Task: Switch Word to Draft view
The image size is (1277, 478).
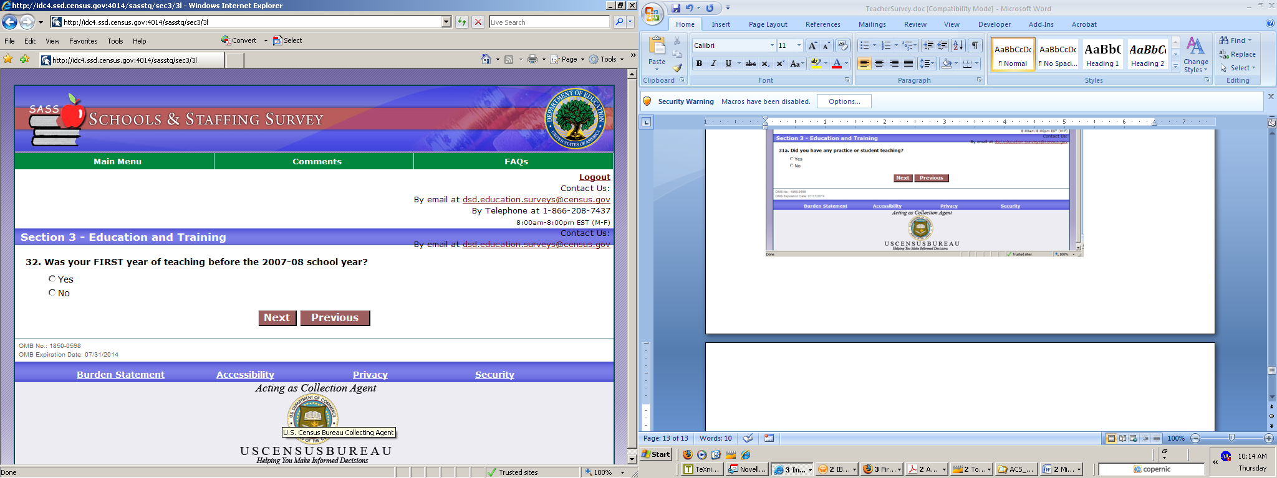Action: click(1157, 438)
